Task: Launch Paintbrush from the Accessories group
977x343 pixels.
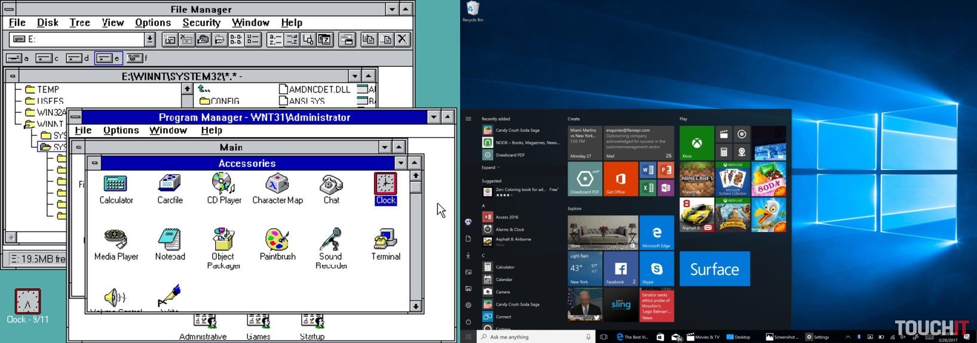Action: coord(277,240)
